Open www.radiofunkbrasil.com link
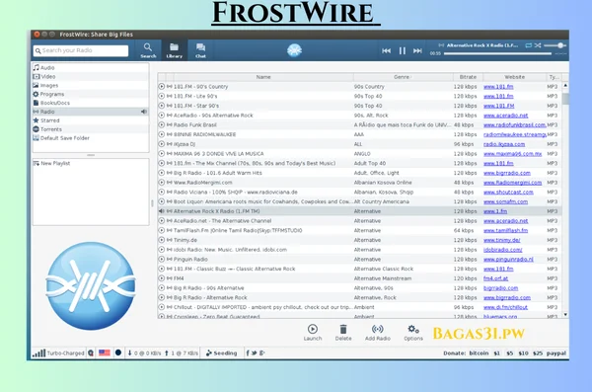The width and height of the screenshot is (592, 392). coord(515,124)
